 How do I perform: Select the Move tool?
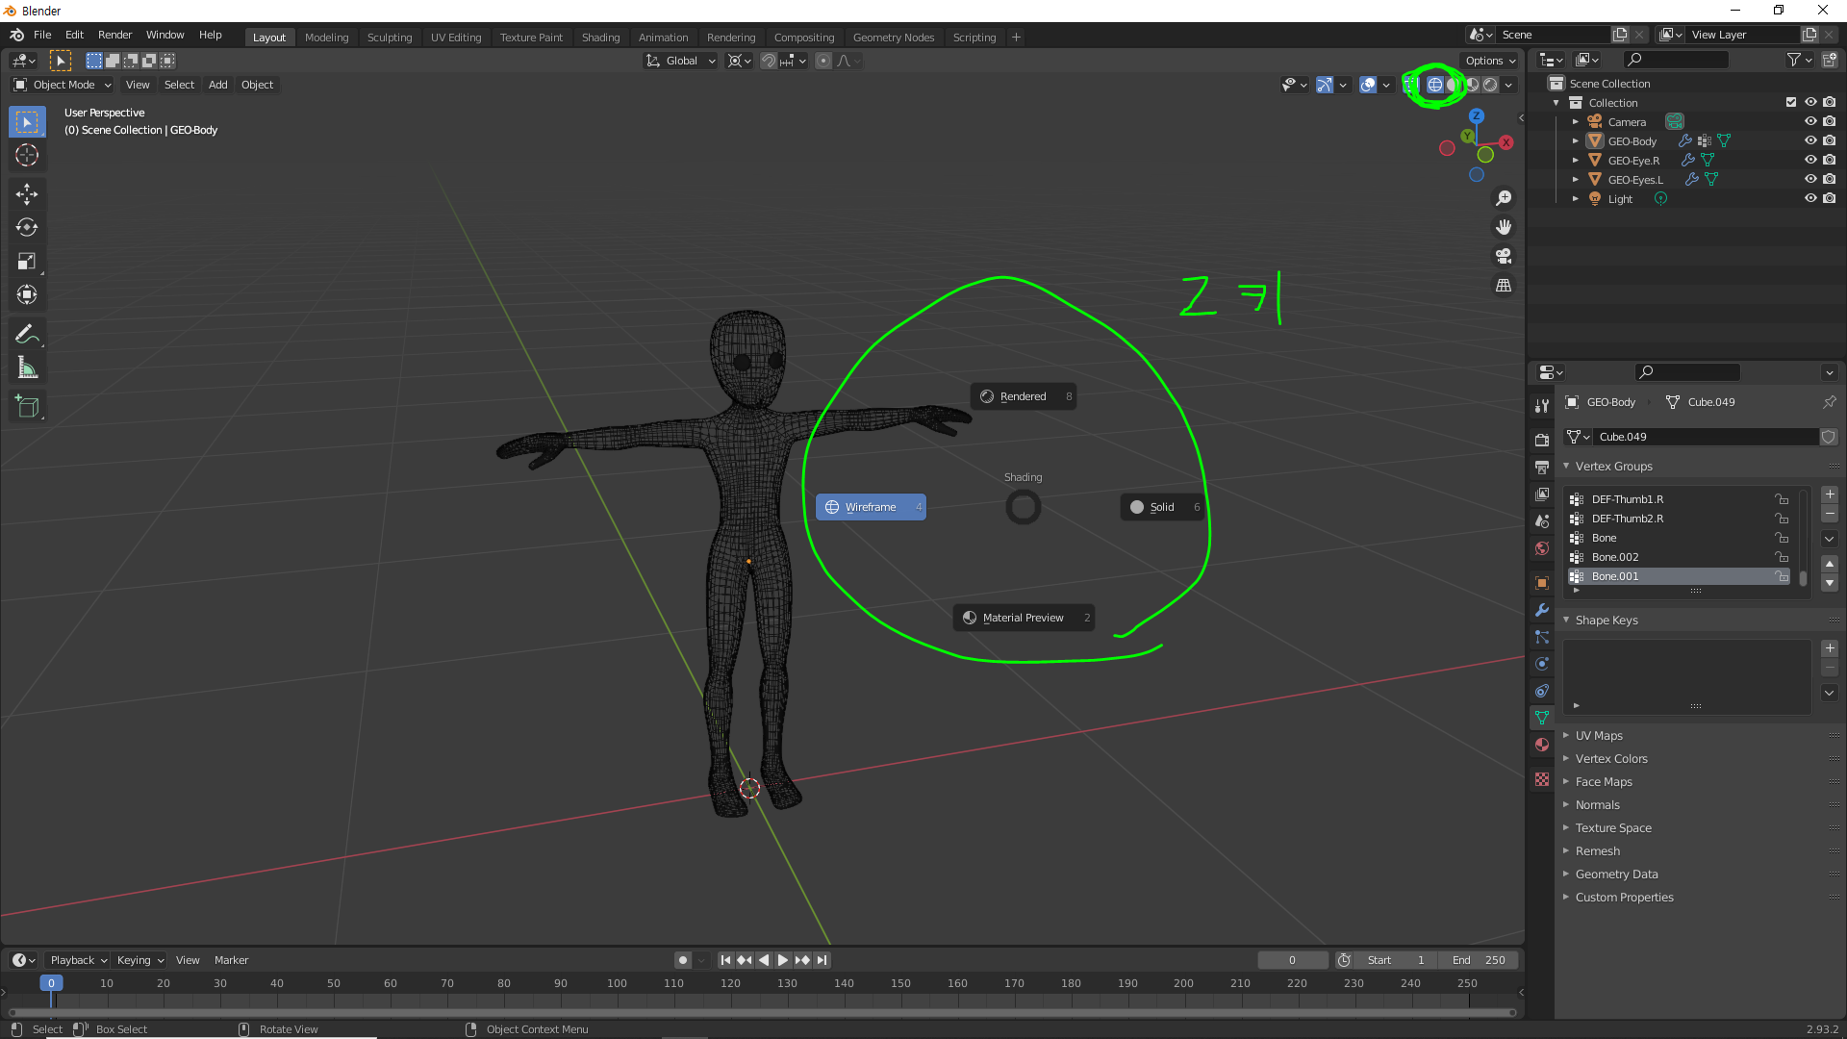(27, 194)
